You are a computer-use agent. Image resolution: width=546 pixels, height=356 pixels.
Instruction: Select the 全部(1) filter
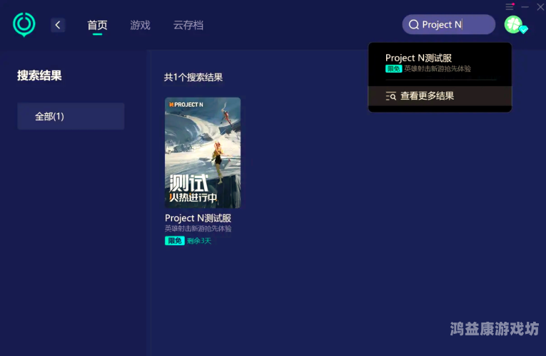pos(71,116)
